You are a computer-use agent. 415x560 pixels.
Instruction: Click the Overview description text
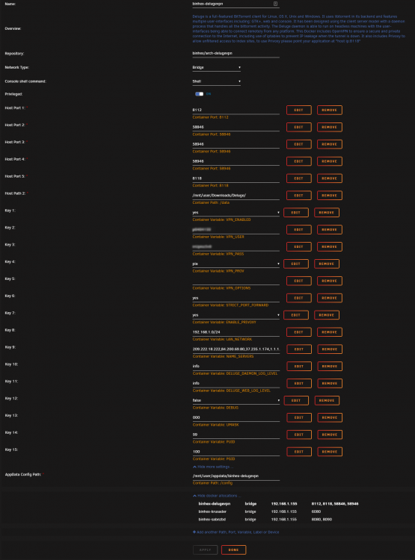click(299, 28)
